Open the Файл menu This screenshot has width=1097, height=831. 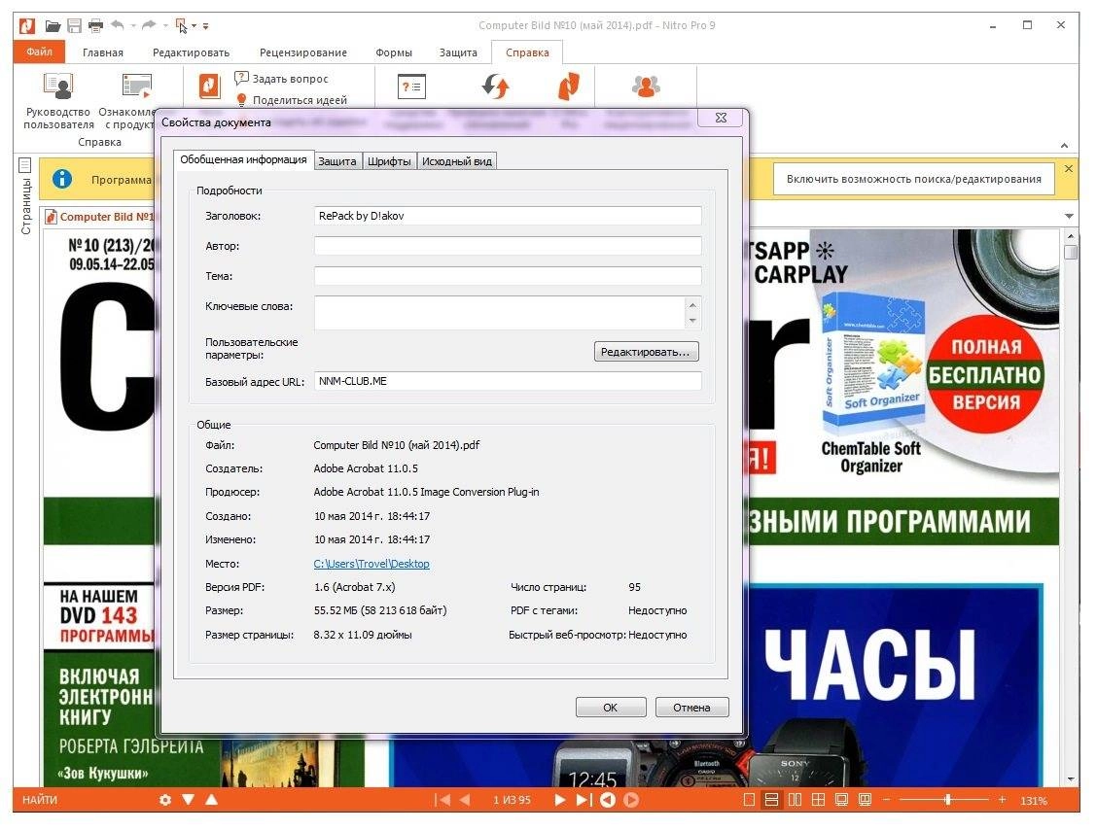[x=39, y=52]
